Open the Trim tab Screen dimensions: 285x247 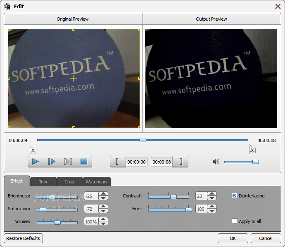[43, 182]
